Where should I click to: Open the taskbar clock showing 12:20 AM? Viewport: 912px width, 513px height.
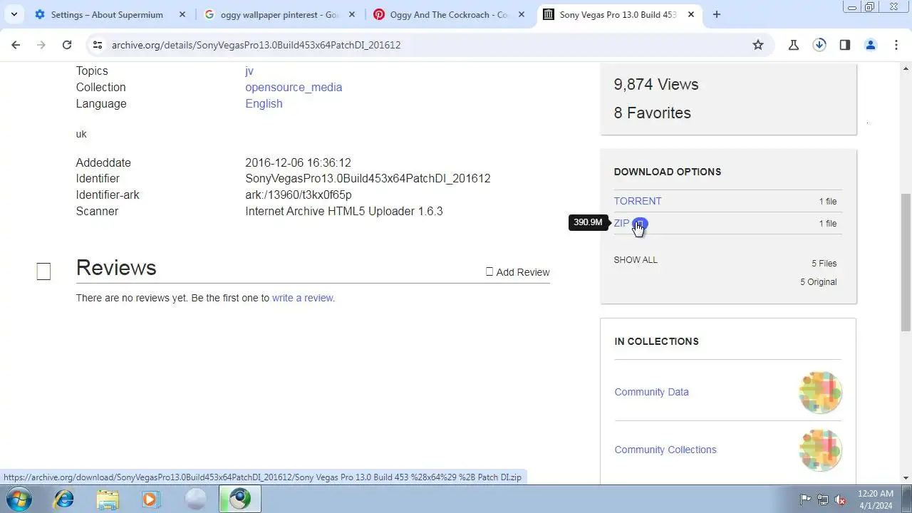tap(876, 499)
